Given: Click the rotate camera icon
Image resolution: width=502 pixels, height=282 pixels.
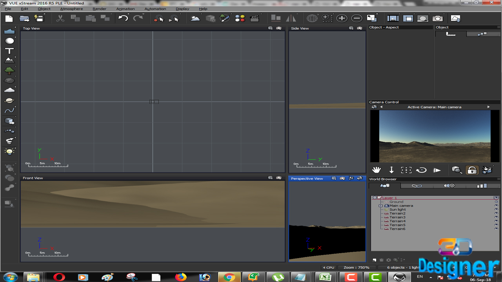Looking at the screenshot, I should [421, 170].
